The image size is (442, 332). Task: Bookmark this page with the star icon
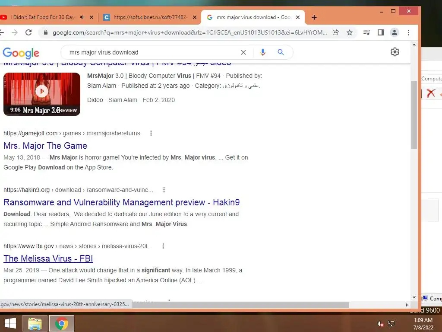click(x=350, y=32)
